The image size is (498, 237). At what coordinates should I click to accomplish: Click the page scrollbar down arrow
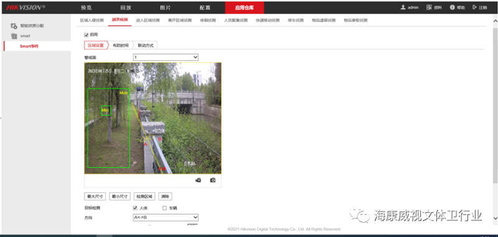point(495,218)
